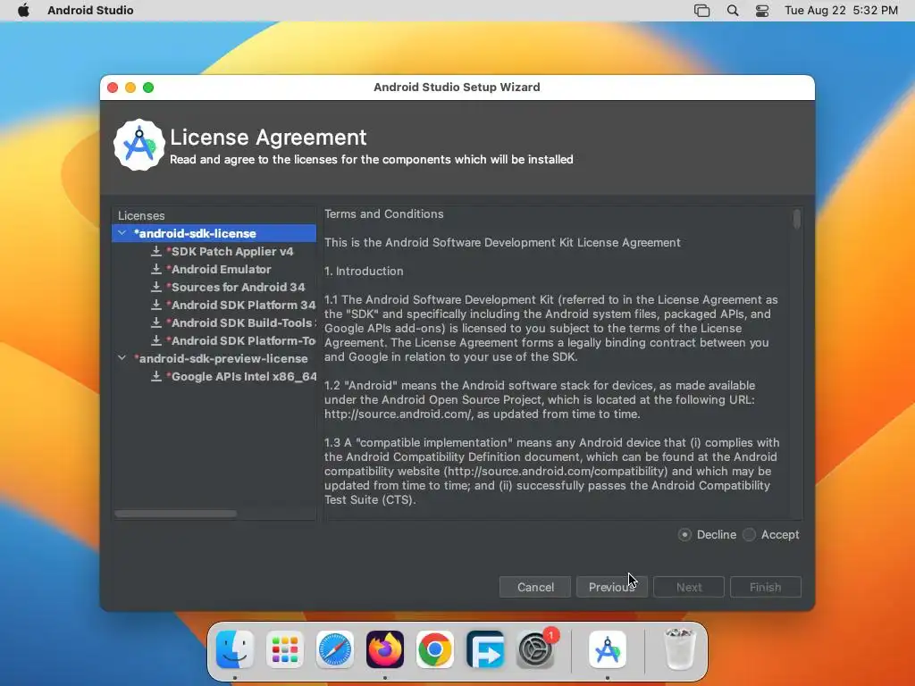Click the Stage Manager icon in menu bar
Viewport: 915px width, 686px height.
(702, 11)
